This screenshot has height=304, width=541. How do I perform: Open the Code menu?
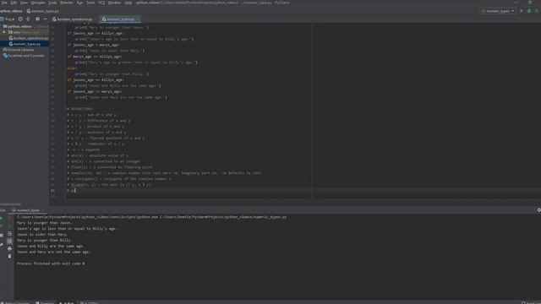point(52,3)
